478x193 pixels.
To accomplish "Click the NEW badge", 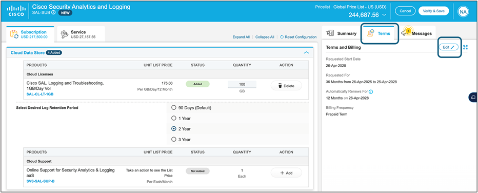I will [x=65, y=13].
